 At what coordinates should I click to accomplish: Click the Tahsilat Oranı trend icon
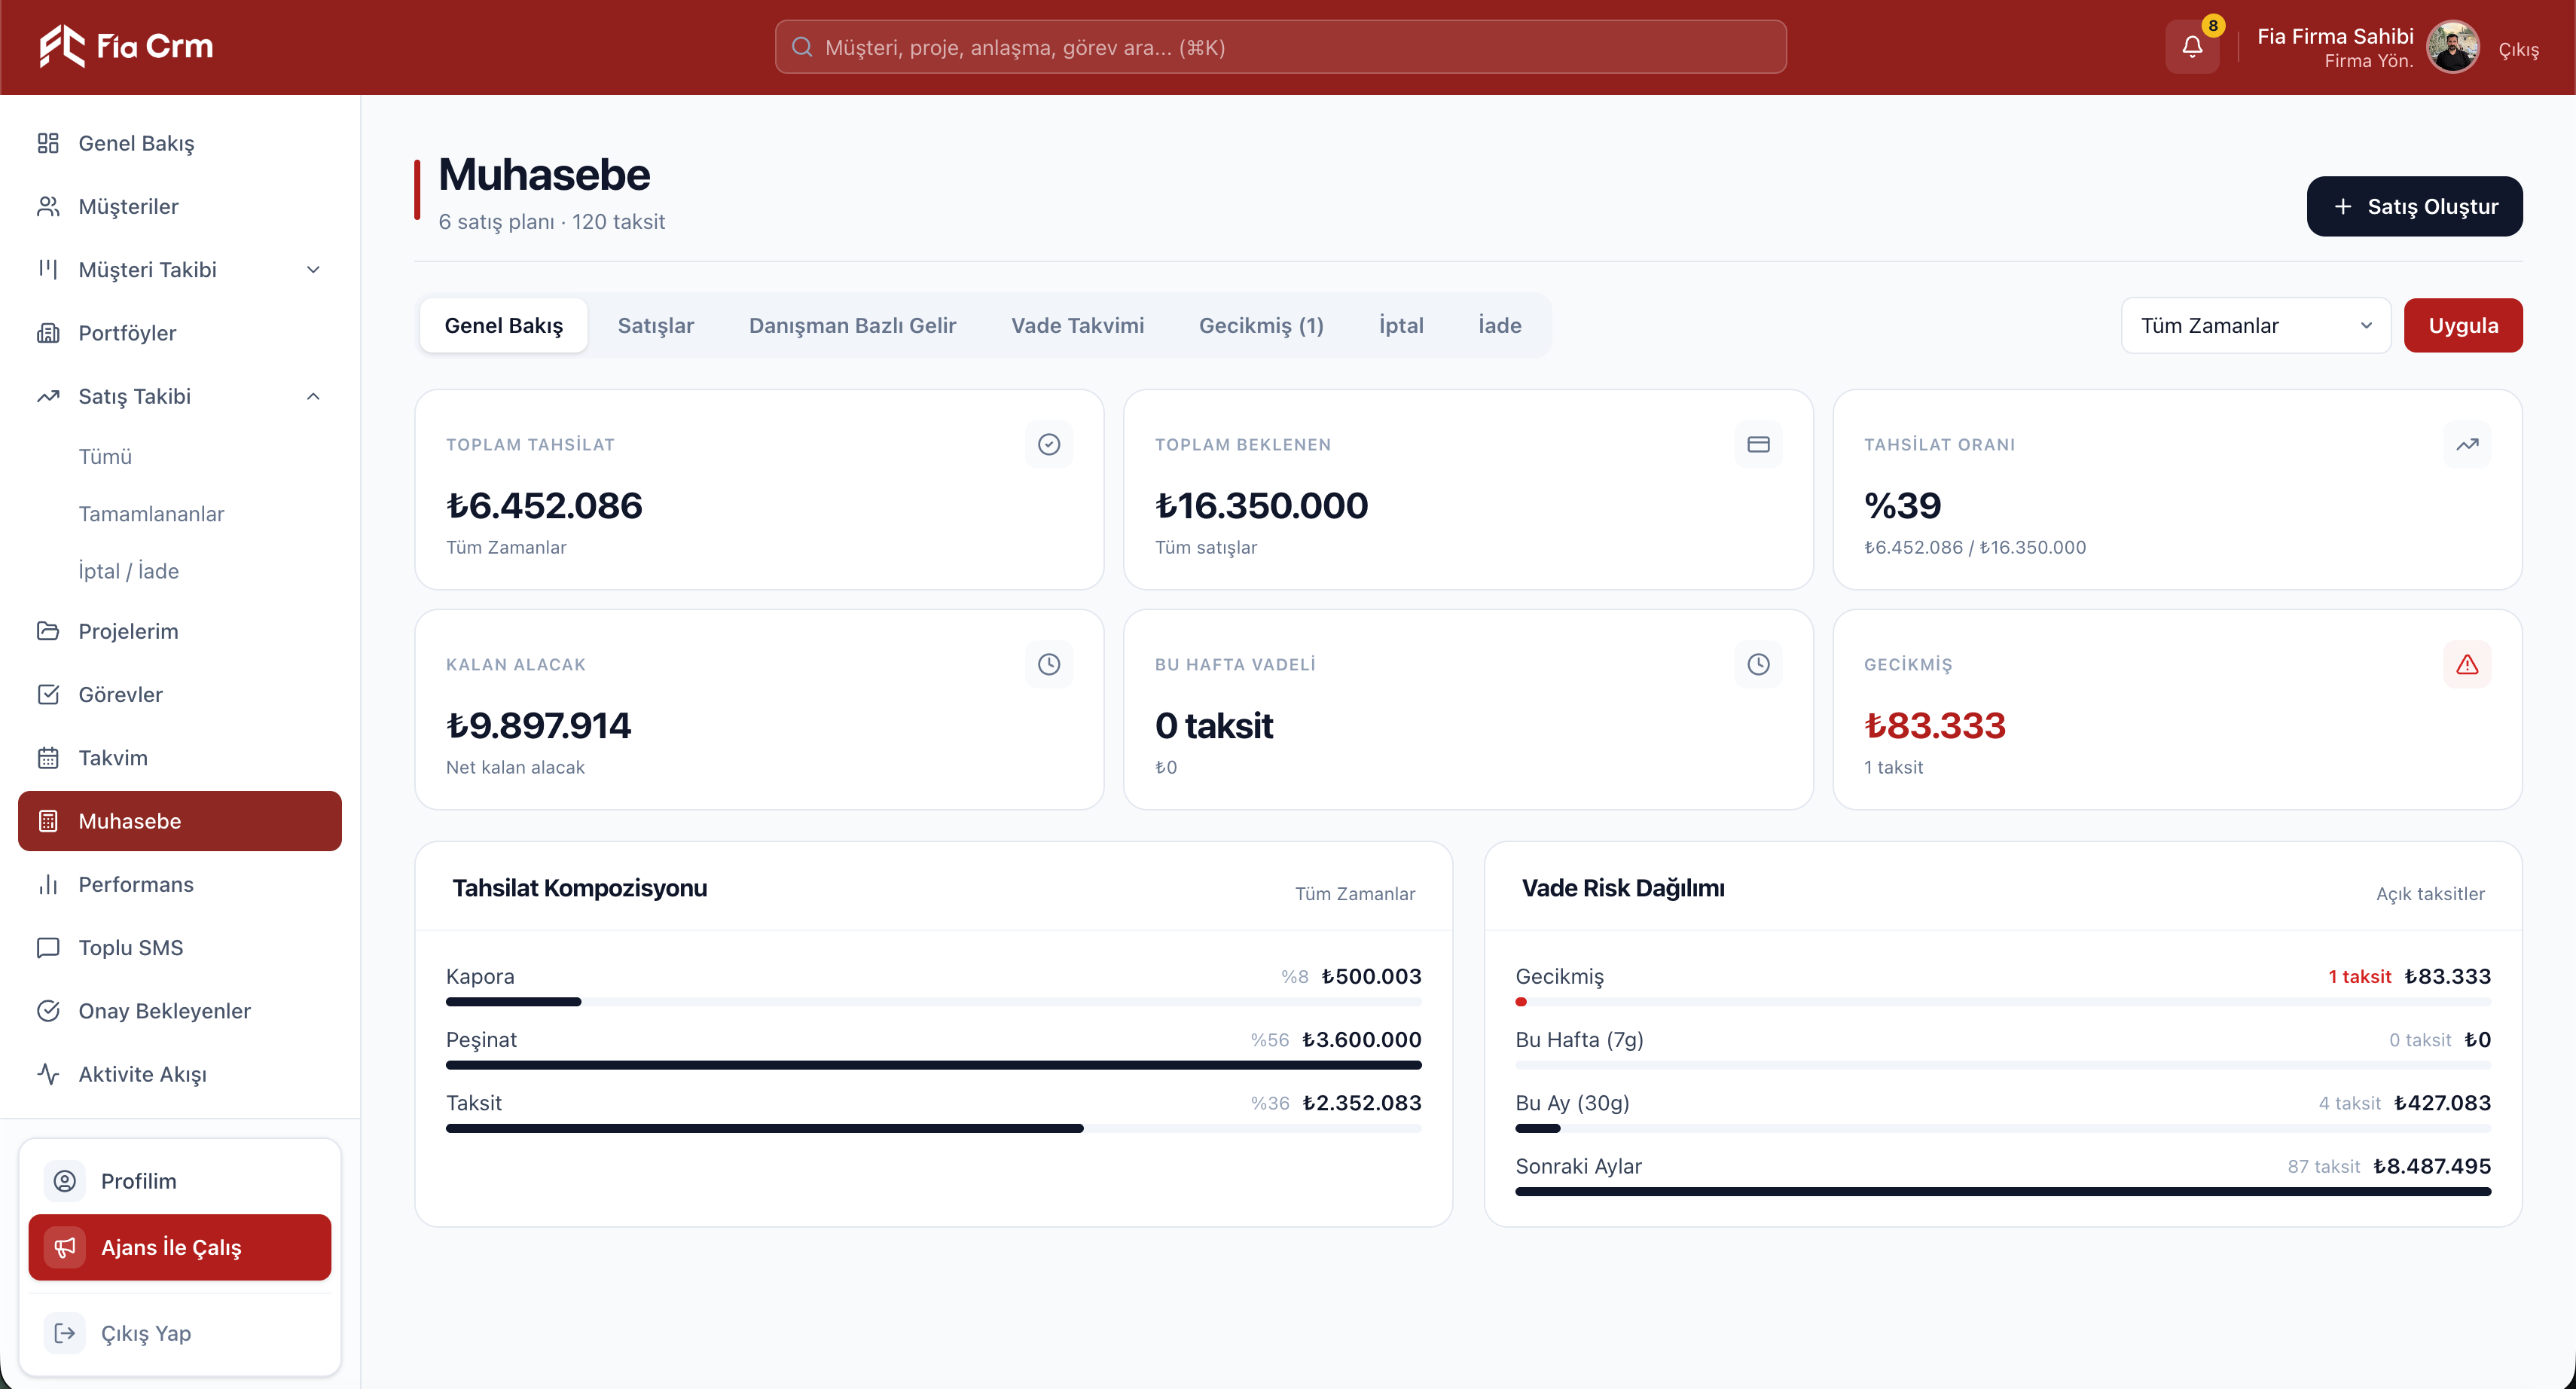[2467, 444]
